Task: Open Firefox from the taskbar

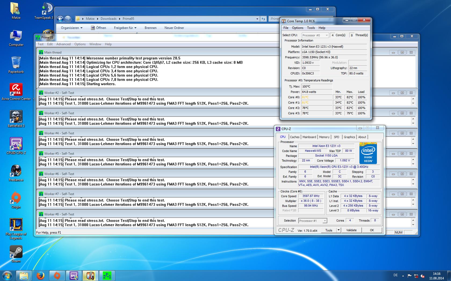Action: (40, 276)
